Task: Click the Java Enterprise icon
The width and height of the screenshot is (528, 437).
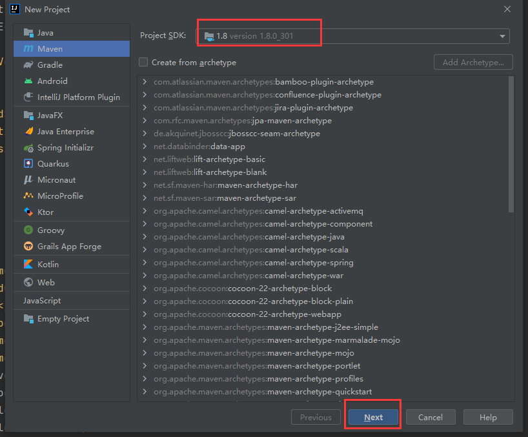Action: (x=28, y=131)
